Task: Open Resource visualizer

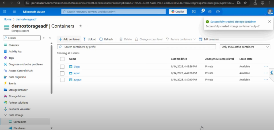Action: click(19, 109)
